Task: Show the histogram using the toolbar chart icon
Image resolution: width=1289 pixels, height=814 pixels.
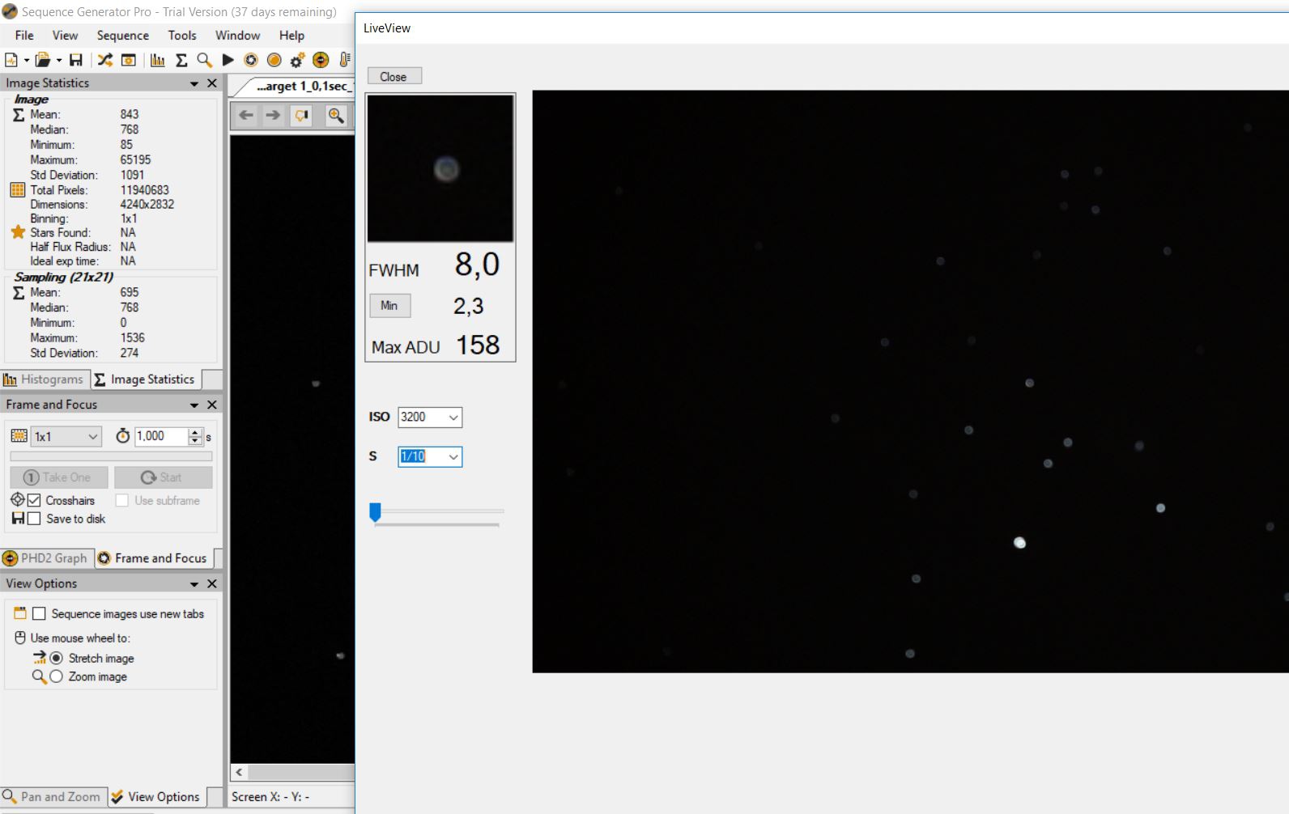Action: 158,60
